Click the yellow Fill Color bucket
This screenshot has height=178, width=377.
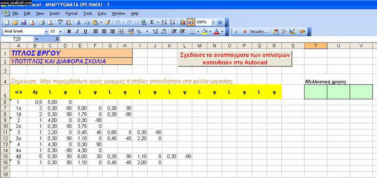pos(205,31)
